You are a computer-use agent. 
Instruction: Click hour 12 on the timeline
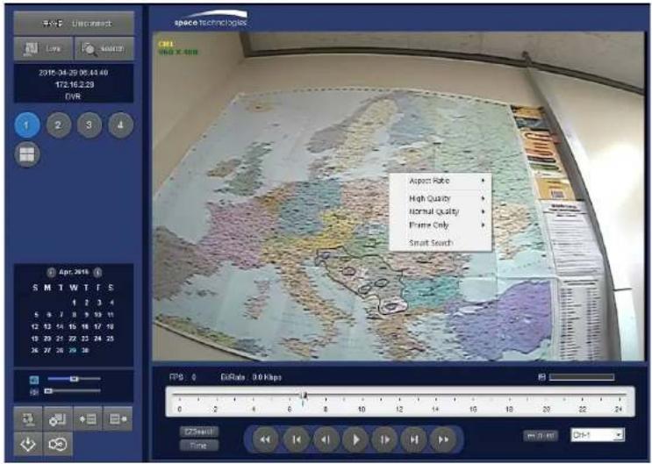point(399,410)
